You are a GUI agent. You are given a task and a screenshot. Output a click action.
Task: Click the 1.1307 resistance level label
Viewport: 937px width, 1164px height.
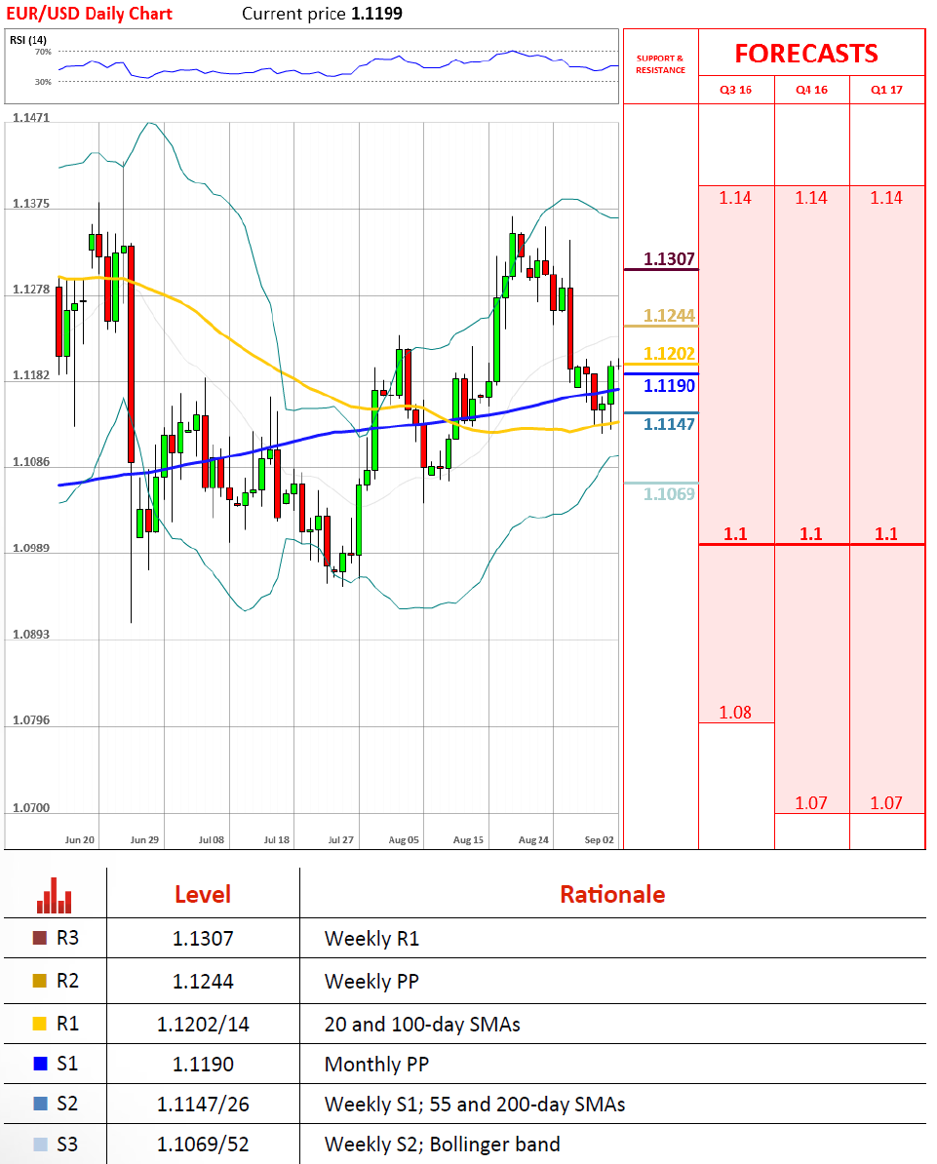669,259
